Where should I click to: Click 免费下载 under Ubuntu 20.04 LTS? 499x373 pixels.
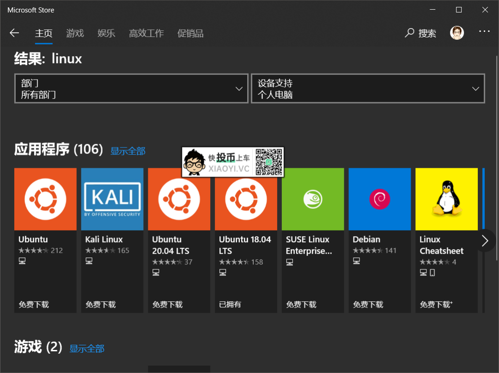coord(167,305)
